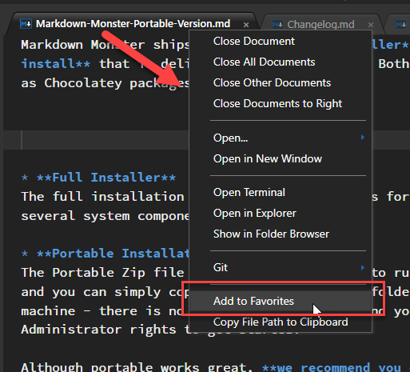Expand the Git submenu arrow
Screen dimensions: 410x372
363,267
